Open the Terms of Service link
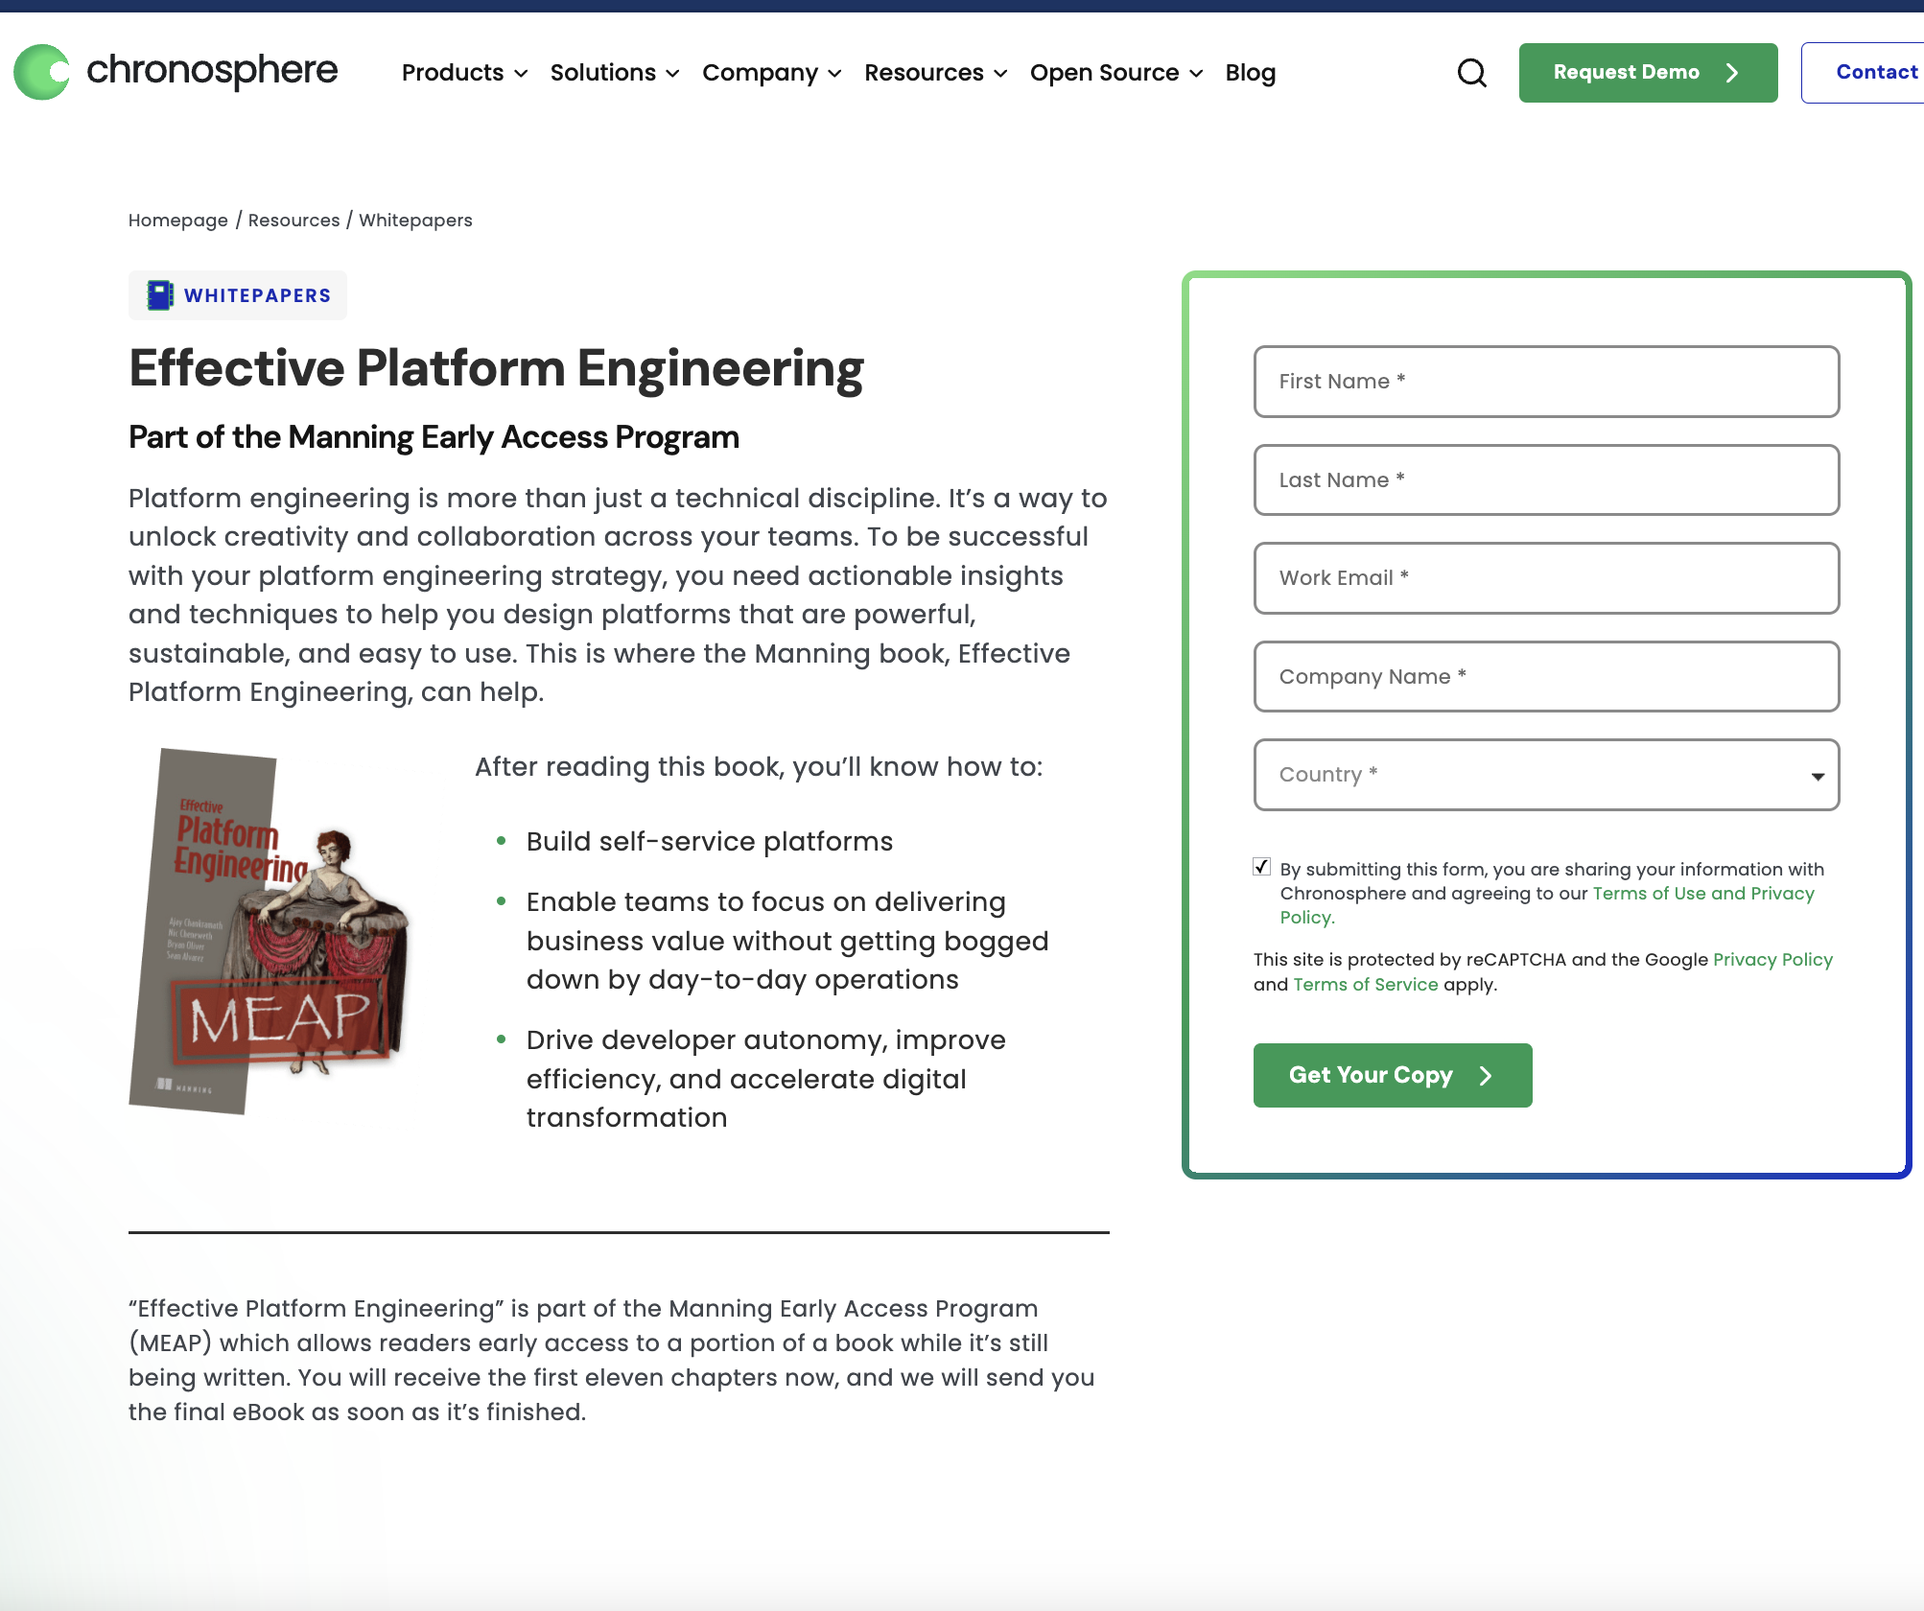Viewport: 1924px width, 1611px height. pyautogui.click(x=1366, y=985)
